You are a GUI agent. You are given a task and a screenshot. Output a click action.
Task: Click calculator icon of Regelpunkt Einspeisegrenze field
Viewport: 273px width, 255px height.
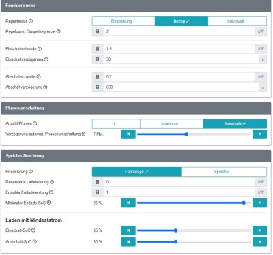(98, 31)
